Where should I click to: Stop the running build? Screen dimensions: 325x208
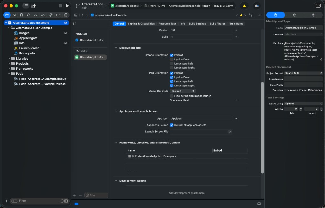point(60,6)
